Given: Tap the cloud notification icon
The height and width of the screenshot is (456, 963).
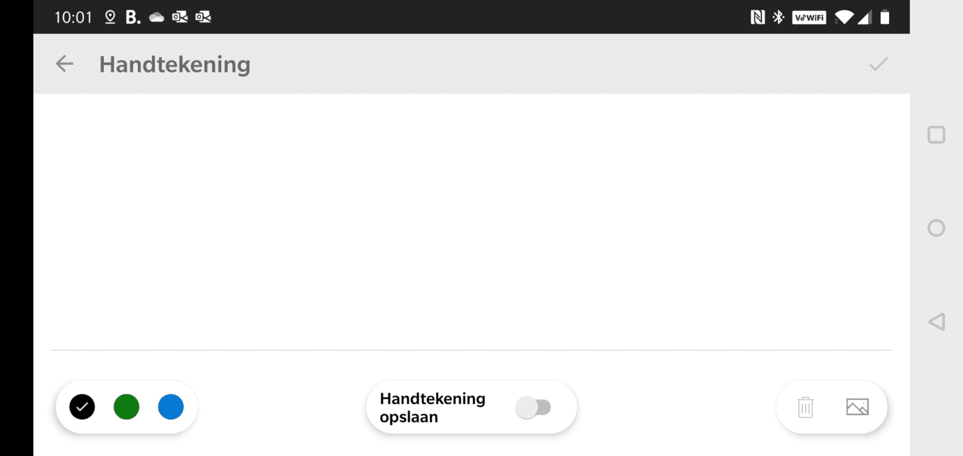Looking at the screenshot, I should (157, 17).
